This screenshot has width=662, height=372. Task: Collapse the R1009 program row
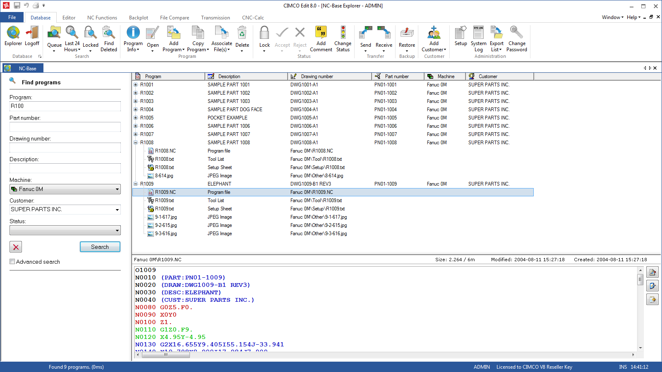[x=135, y=184]
